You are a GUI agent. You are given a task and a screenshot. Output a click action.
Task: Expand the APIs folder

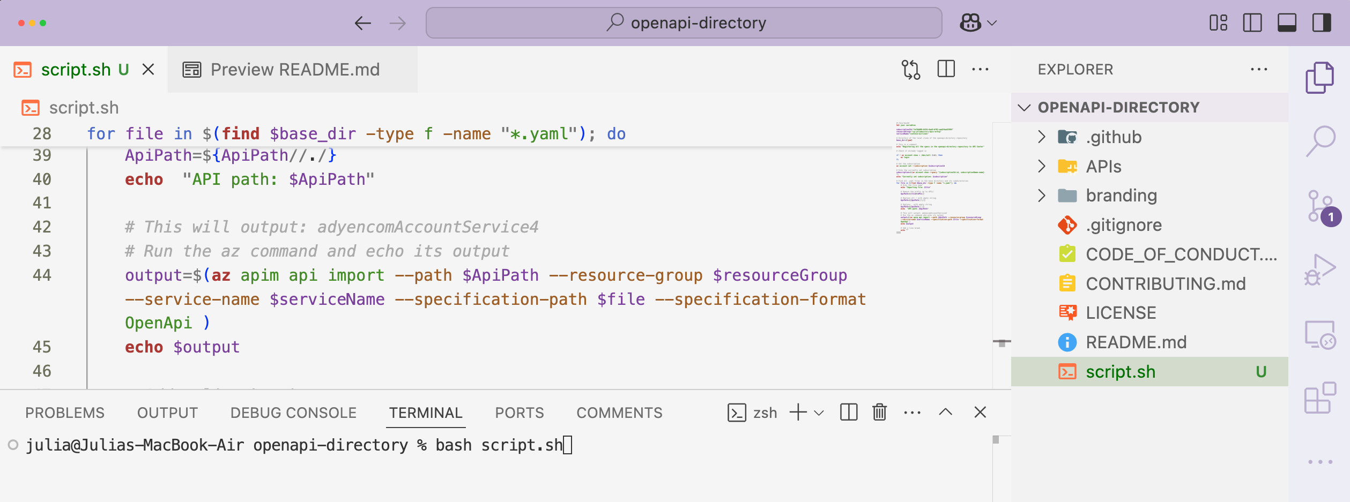pos(1149,166)
